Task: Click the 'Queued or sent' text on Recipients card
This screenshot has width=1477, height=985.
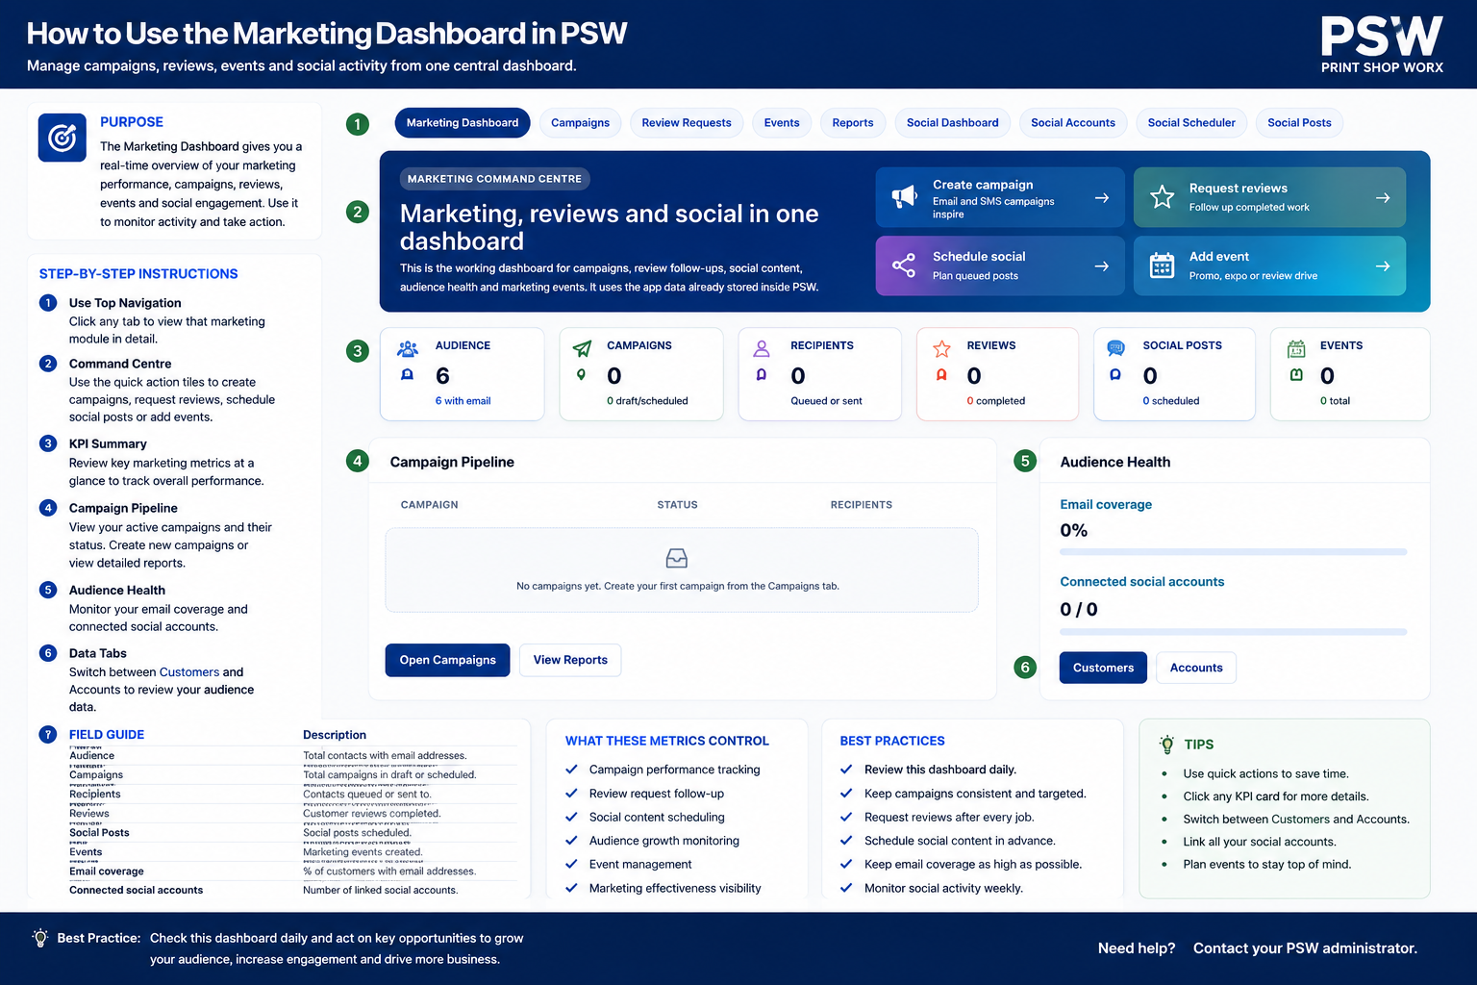Action: point(826,401)
